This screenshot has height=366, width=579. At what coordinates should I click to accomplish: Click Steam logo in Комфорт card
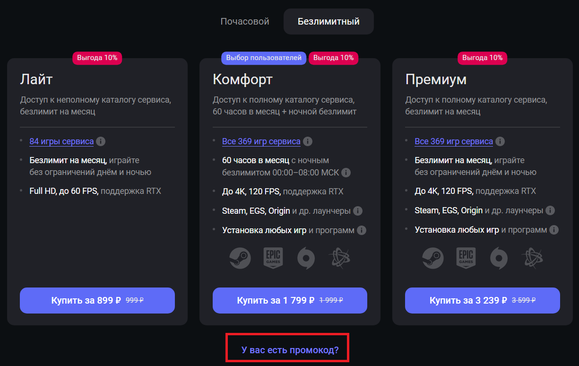(x=240, y=258)
